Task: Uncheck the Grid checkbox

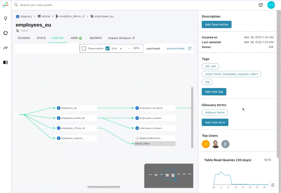Action: click(107, 48)
